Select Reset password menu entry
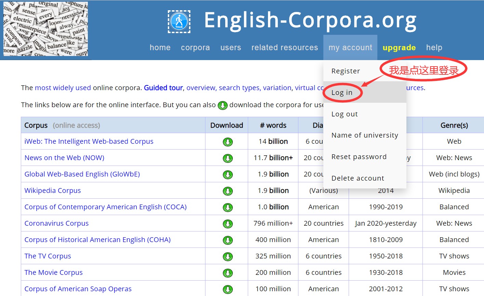484x296 pixels. click(359, 157)
